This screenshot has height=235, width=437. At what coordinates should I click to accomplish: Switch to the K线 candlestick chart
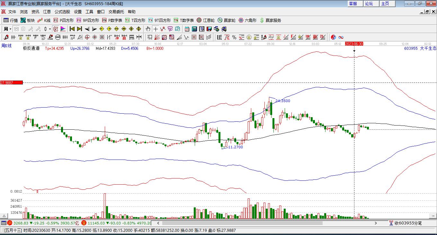click(x=44, y=20)
